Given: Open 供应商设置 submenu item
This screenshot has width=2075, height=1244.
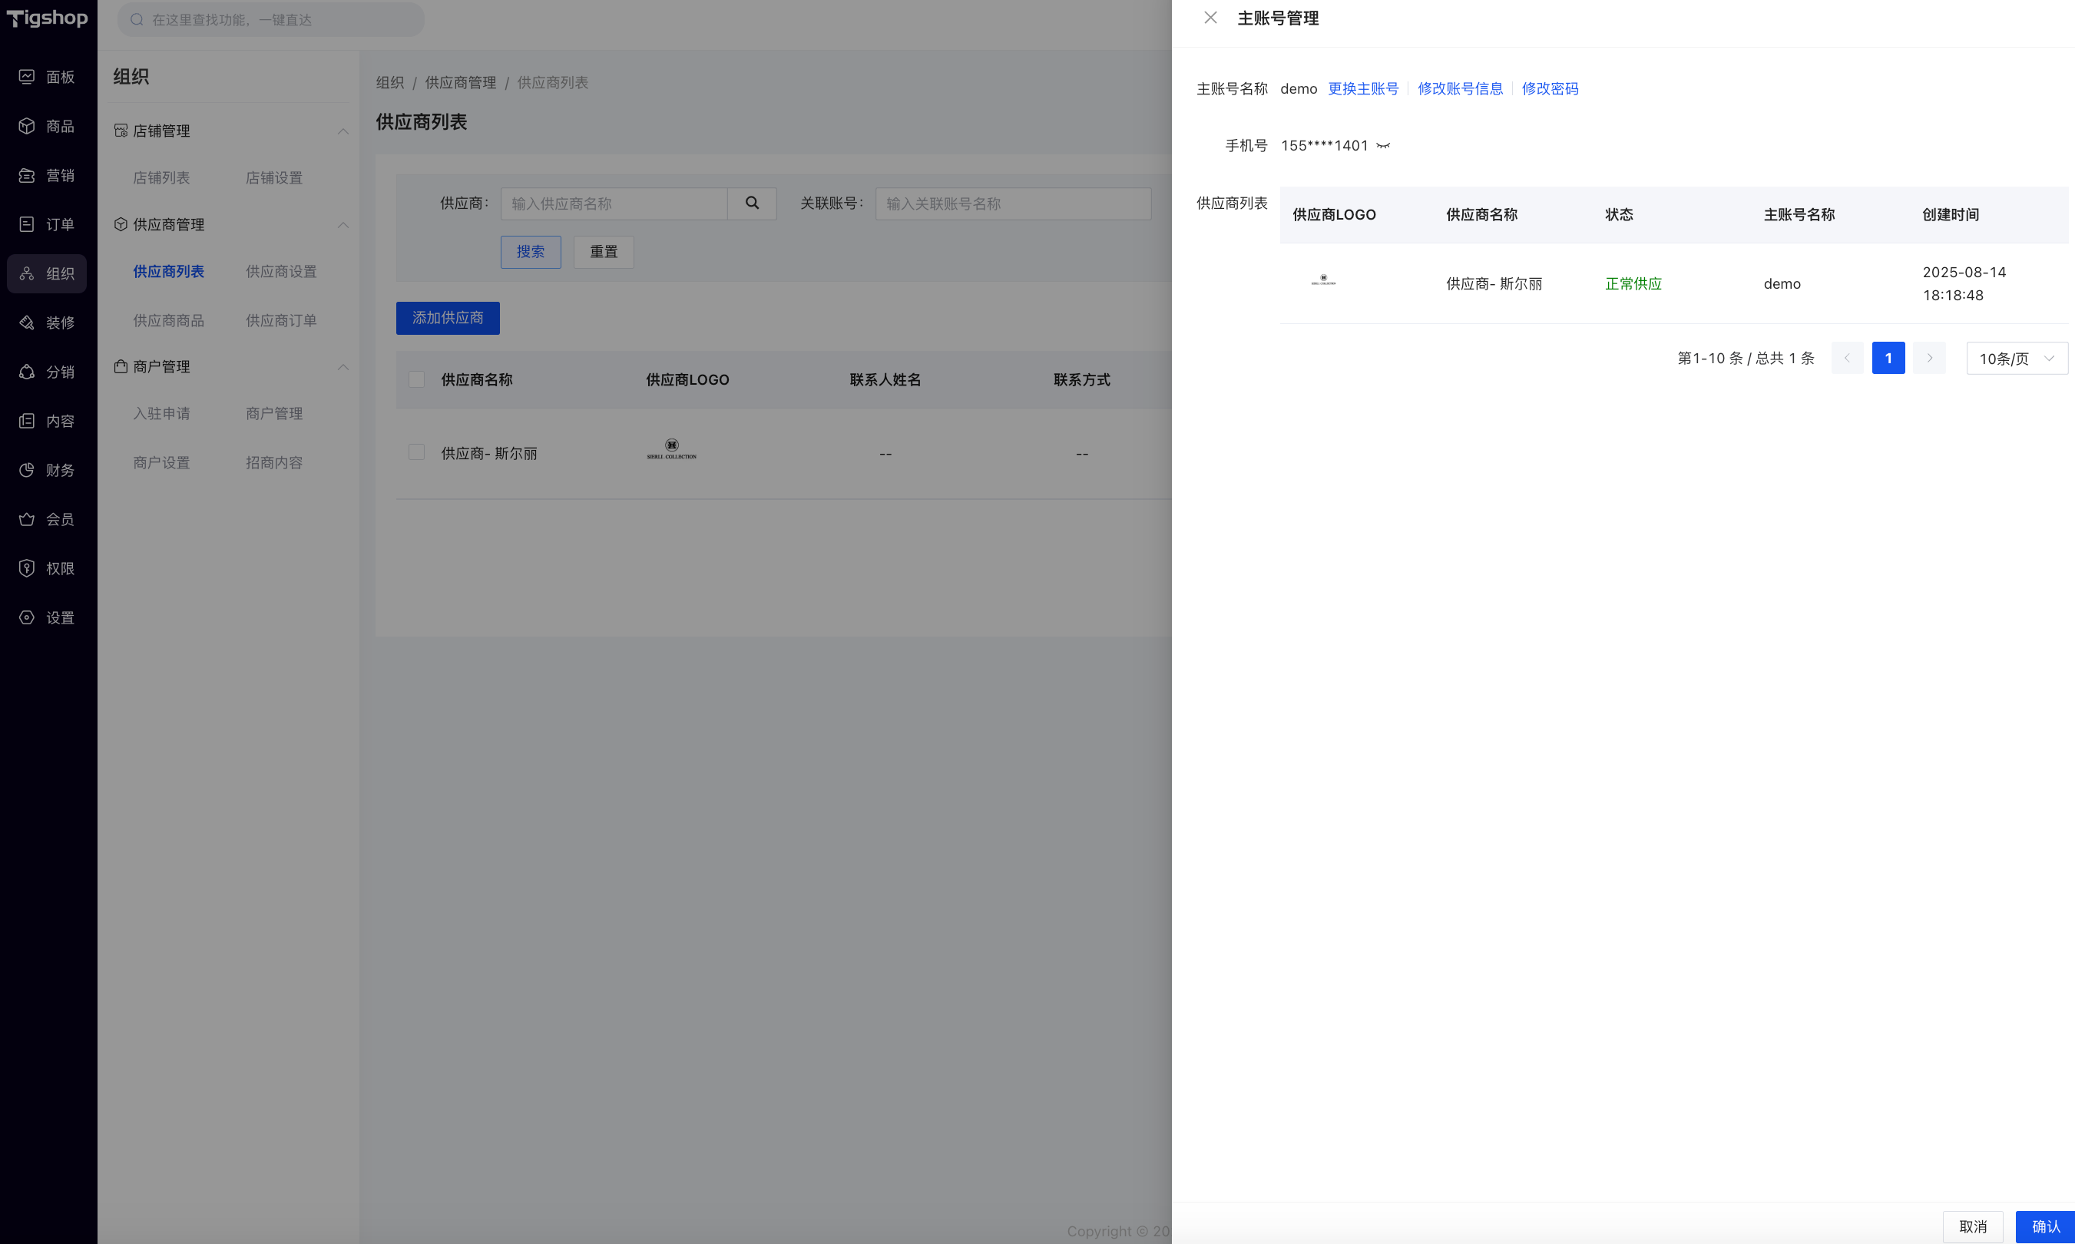Looking at the screenshot, I should point(281,272).
